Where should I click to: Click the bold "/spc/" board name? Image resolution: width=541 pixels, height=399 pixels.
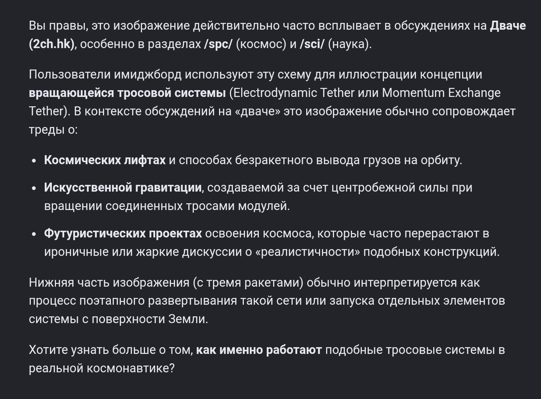pos(218,44)
